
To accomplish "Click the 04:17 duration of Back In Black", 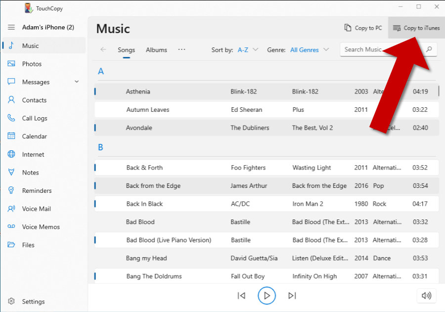I will [420, 204].
